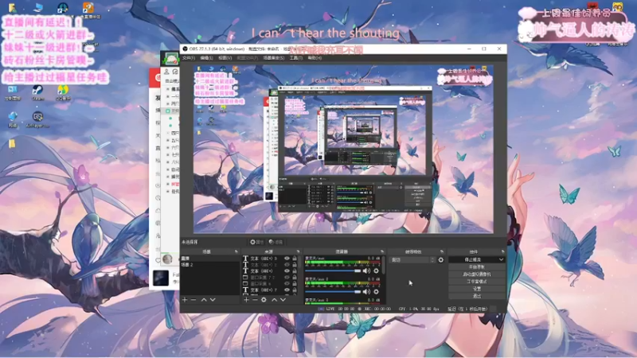The width and height of the screenshot is (637, 358).
Task: Open the 文件(F) menu
Action: [x=189, y=58]
